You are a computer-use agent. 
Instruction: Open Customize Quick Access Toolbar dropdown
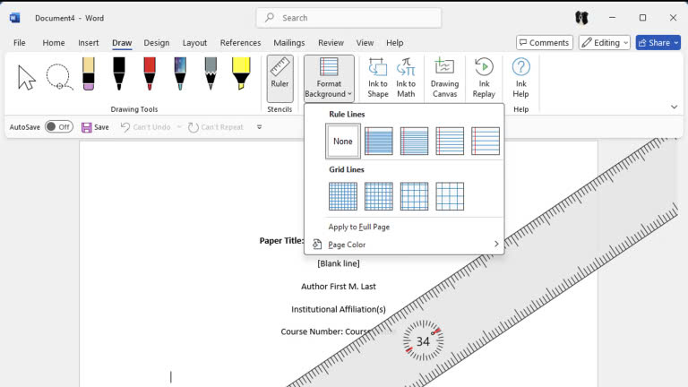[x=259, y=127]
